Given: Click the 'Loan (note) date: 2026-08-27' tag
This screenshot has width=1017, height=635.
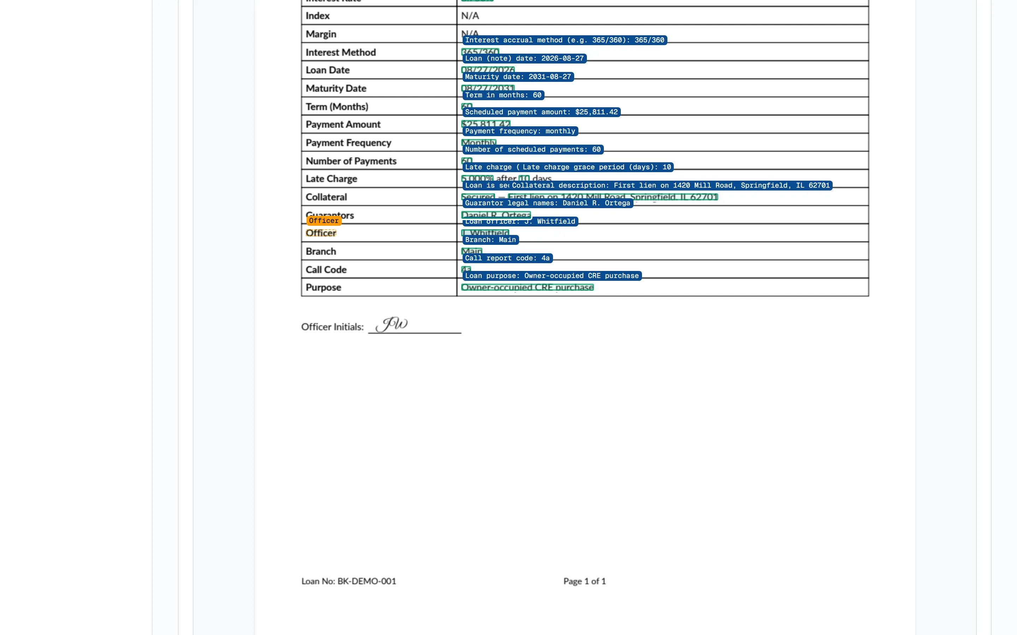Looking at the screenshot, I should point(524,58).
